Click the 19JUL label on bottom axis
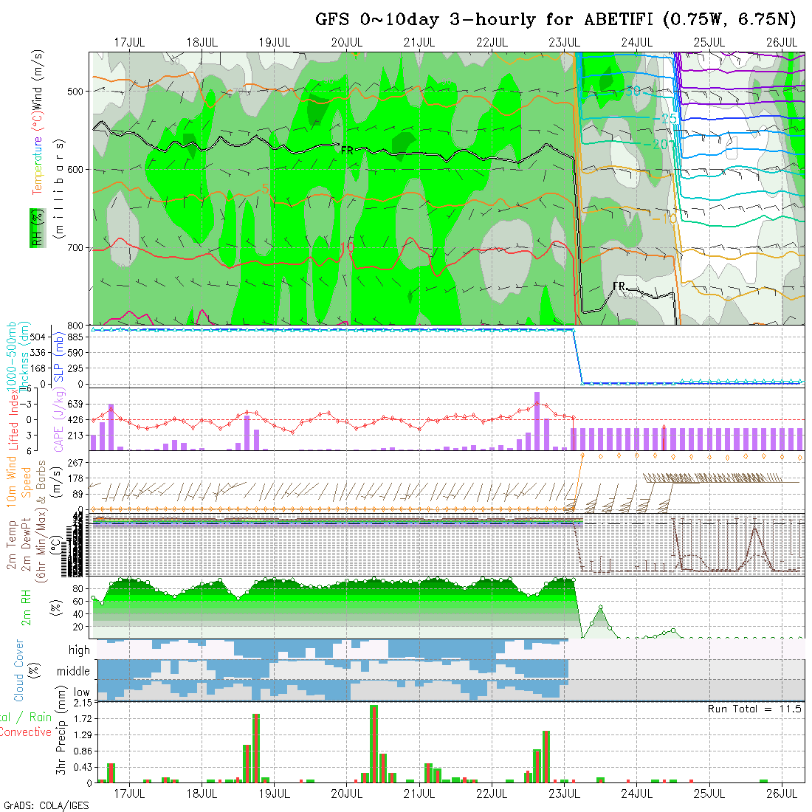Image resolution: width=812 pixels, height=812 pixels. 274,794
